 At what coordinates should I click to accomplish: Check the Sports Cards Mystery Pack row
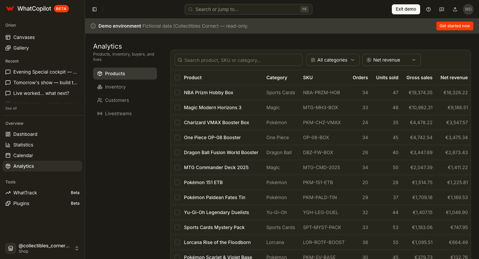177,227
